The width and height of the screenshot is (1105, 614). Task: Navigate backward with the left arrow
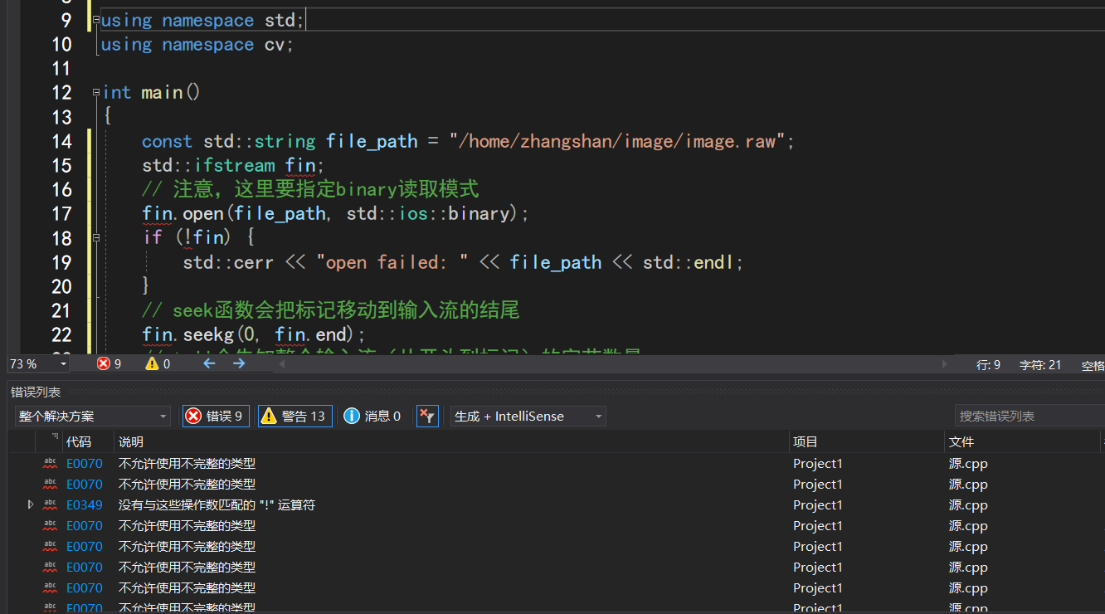(x=209, y=364)
